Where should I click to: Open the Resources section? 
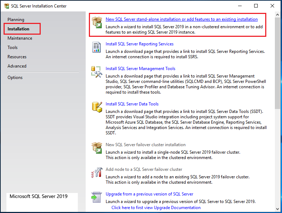pyautogui.click(x=17, y=57)
